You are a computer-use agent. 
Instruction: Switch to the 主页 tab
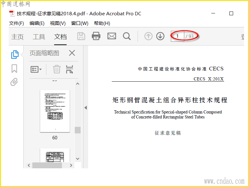[x=17, y=37]
